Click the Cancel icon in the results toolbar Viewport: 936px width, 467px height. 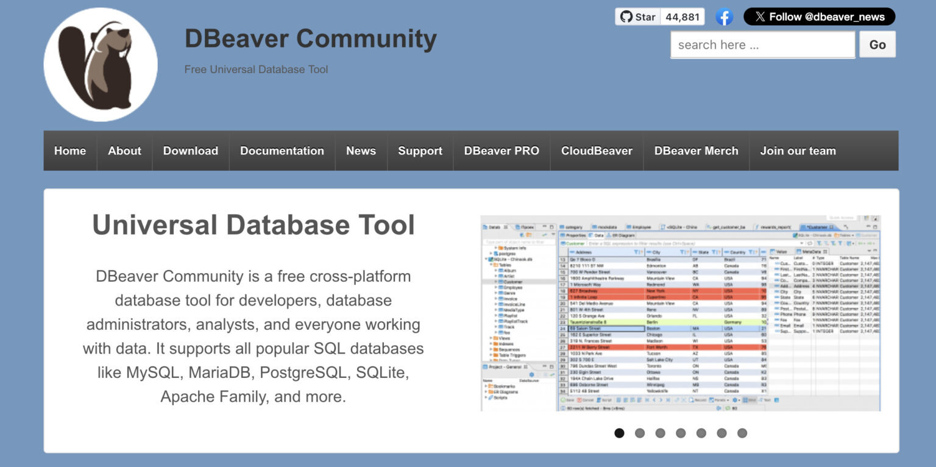580,400
